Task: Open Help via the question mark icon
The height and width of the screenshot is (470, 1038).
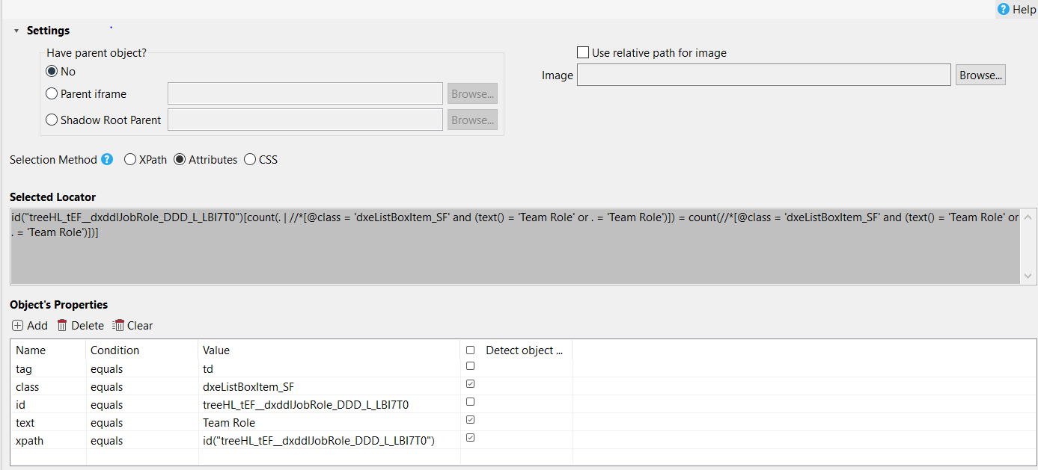Action: pos(1004,10)
